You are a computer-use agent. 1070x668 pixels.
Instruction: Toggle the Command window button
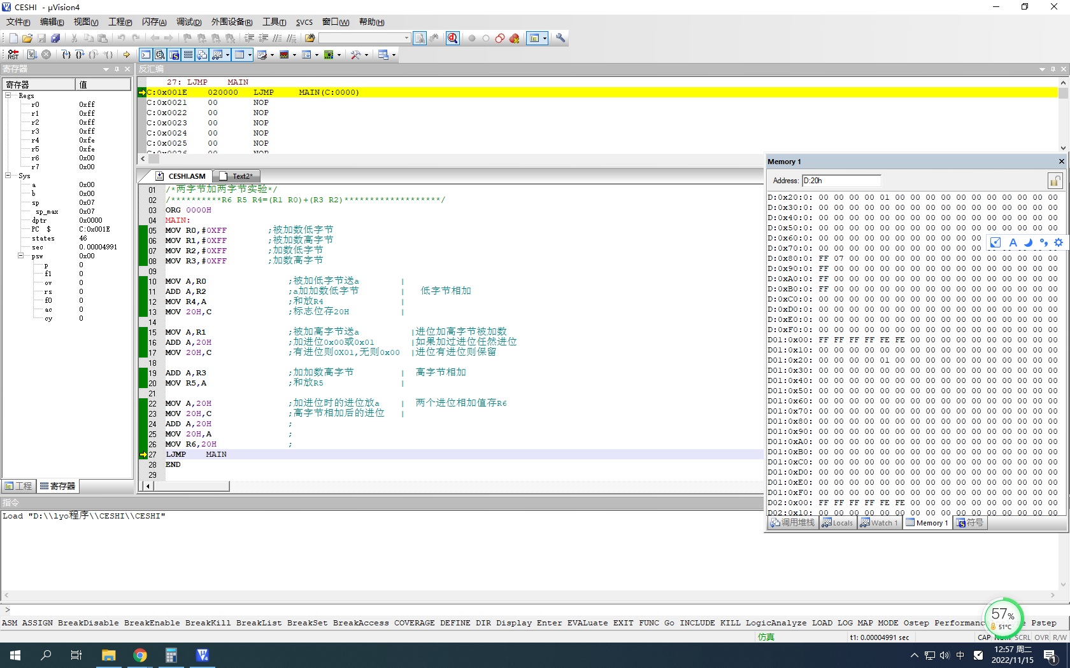(x=146, y=55)
